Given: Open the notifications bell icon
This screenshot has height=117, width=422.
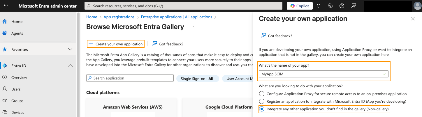Looking at the screenshot, I should (319, 6).
